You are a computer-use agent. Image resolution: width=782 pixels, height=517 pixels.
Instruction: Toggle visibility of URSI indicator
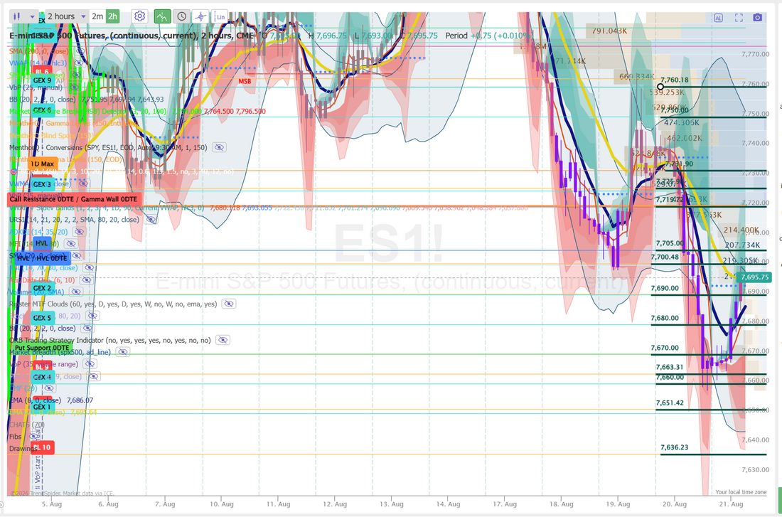point(151,220)
